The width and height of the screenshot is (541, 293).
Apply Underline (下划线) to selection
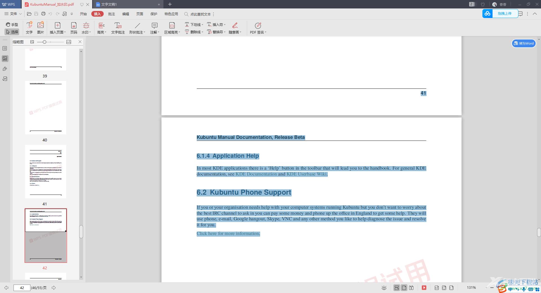coord(194,25)
